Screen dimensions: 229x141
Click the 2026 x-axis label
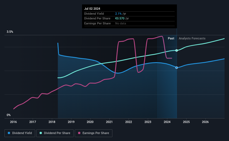205,122
